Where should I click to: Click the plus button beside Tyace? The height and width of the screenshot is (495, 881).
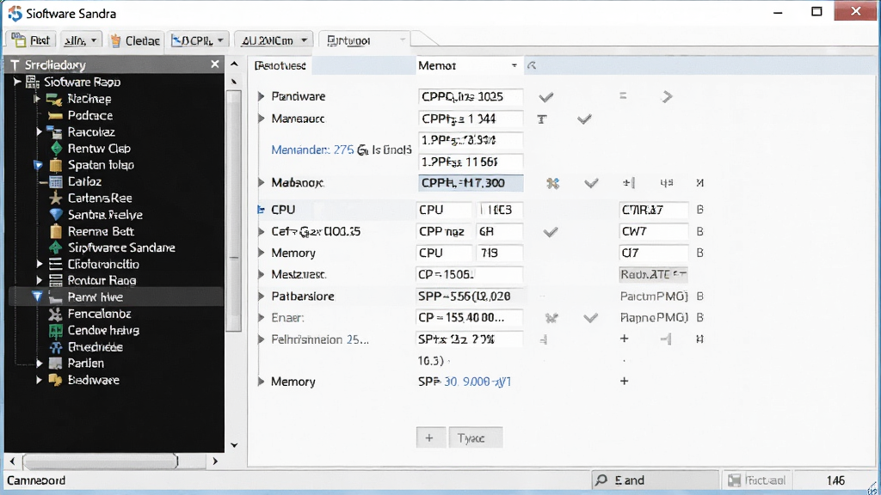point(430,437)
